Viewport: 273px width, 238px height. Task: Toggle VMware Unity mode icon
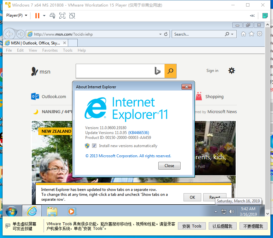[x=72, y=16]
